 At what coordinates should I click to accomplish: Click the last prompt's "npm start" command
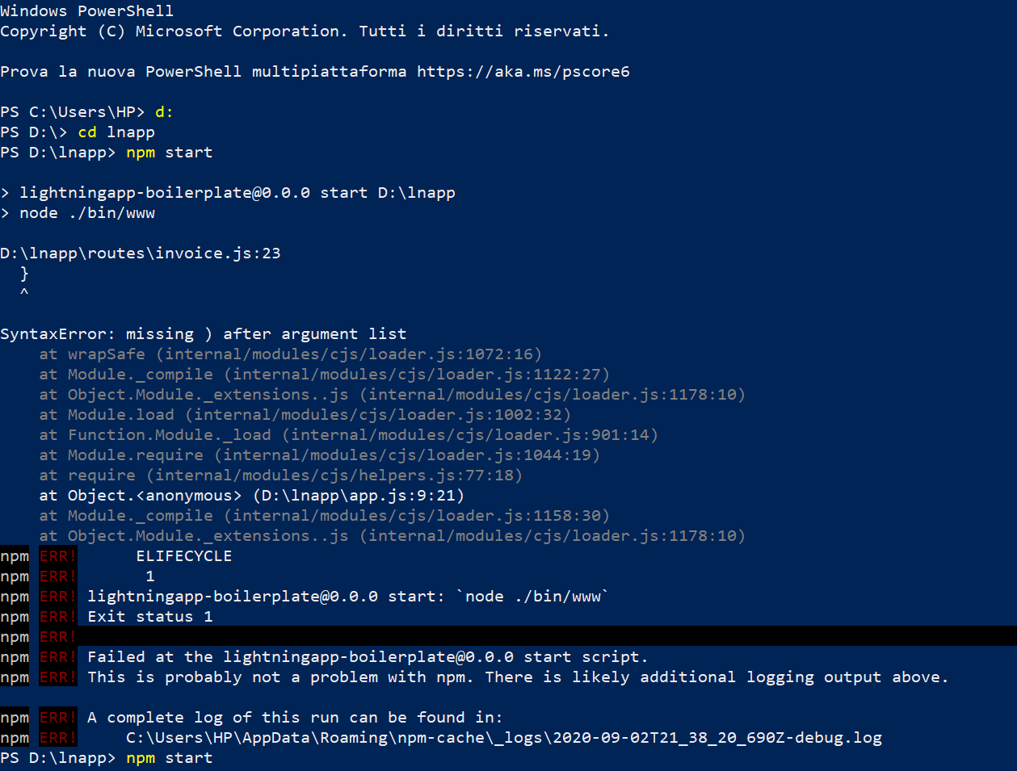[170, 757]
